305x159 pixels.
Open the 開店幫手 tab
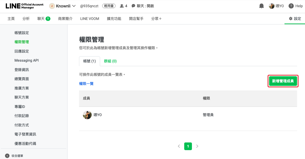click(x=136, y=19)
